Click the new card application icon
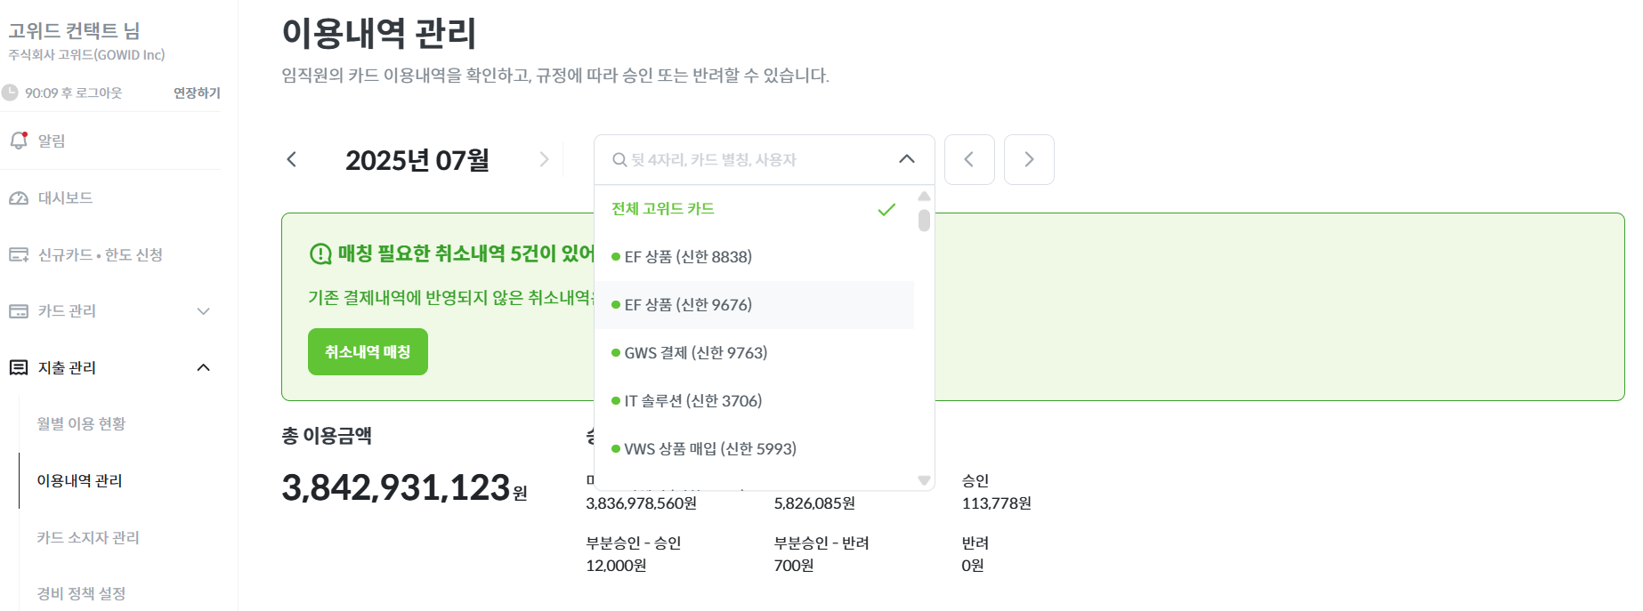The height and width of the screenshot is (611, 1643). tap(19, 254)
